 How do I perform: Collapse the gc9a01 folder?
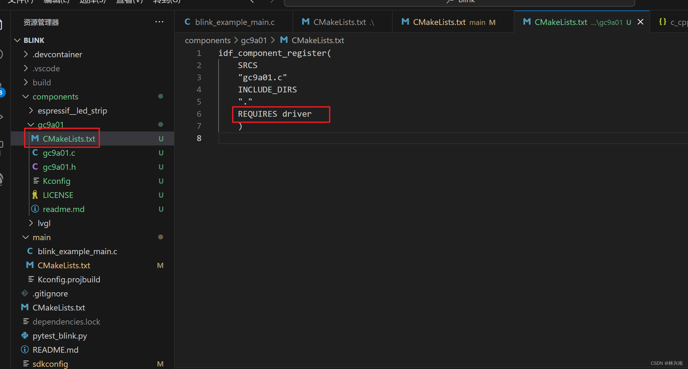[31, 125]
